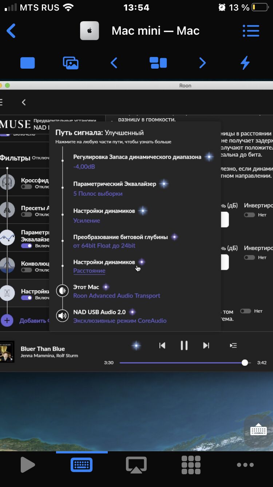This screenshot has height=487, width=273.
Task: Click the star beside Настройки динамиков Усиление
Action: pos(143,211)
